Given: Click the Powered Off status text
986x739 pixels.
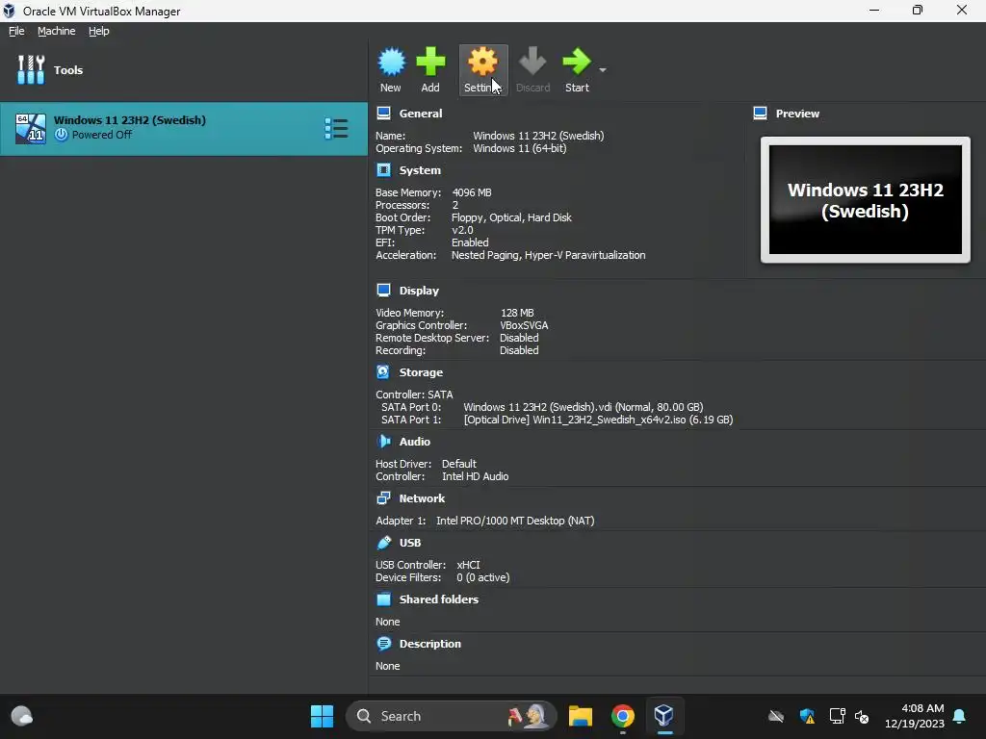Looking at the screenshot, I should coord(102,135).
